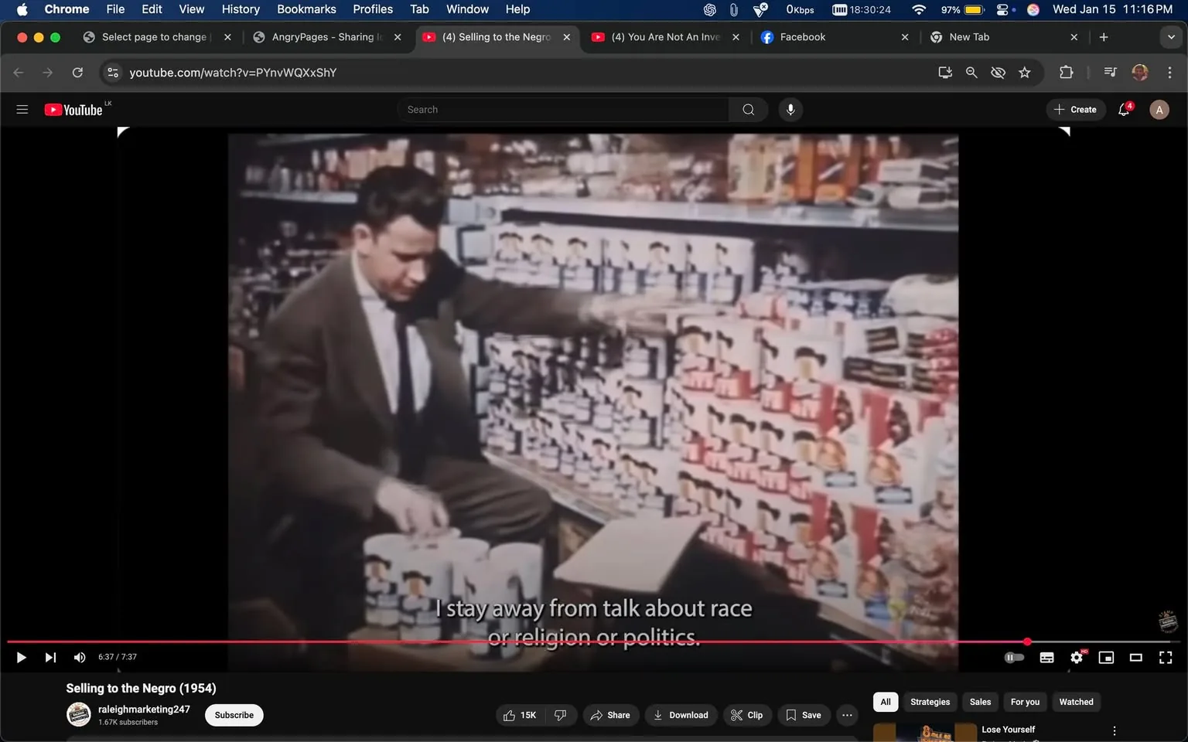Skip to the next video
This screenshot has height=742, width=1188.
pyautogui.click(x=50, y=657)
